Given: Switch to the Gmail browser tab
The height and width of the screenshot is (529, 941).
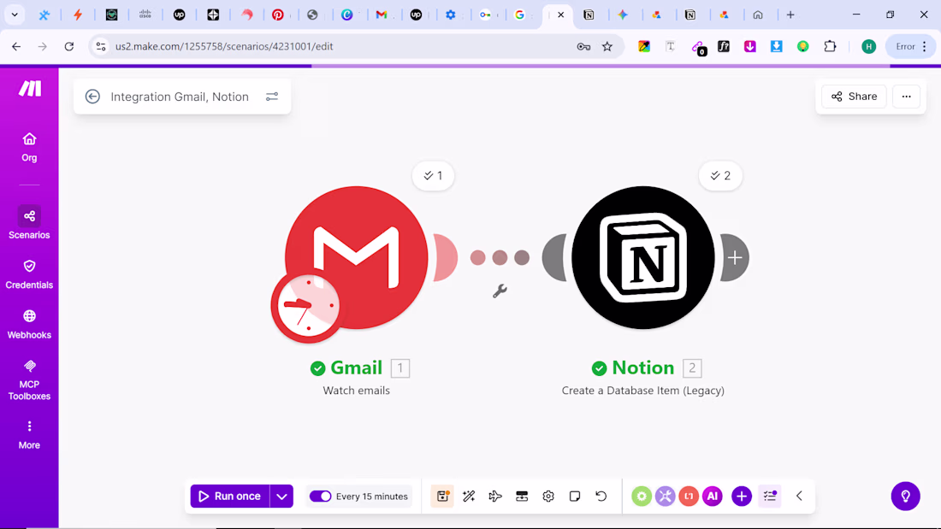Looking at the screenshot, I should click(x=381, y=15).
